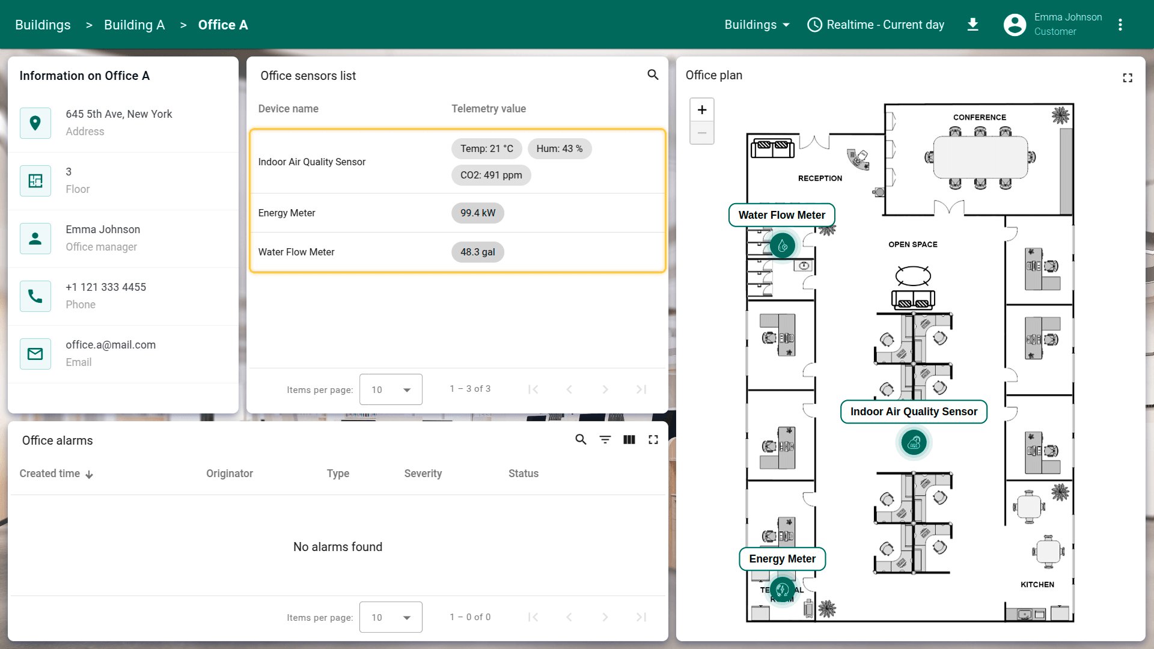Viewport: 1154px width, 649px height.
Task: Navigate to Building A breadcrumb
Action: tap(134, 25)
